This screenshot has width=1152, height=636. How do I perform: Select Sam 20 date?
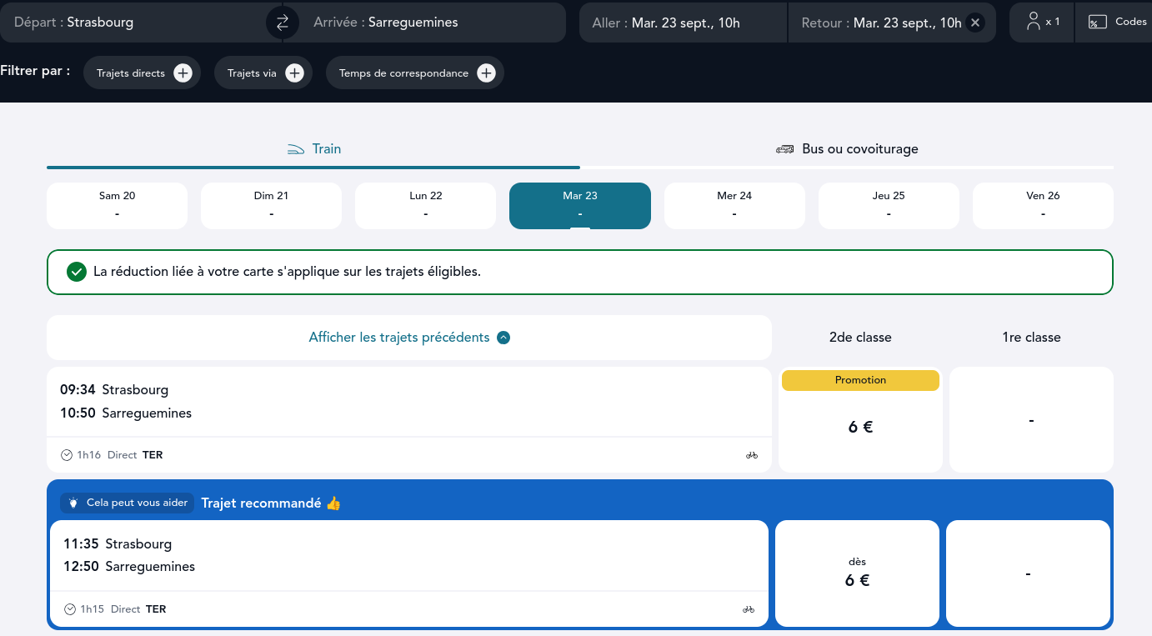117,205
